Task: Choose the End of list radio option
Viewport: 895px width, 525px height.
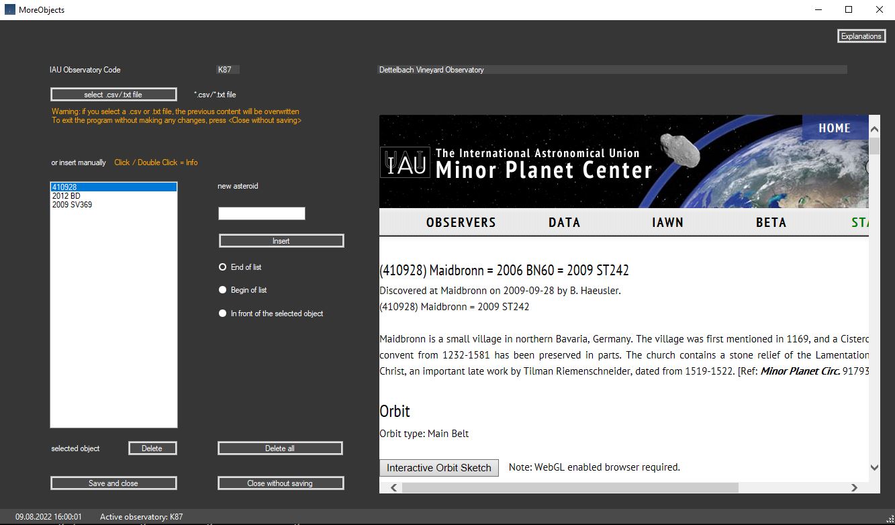Action: tap(240, 267)
